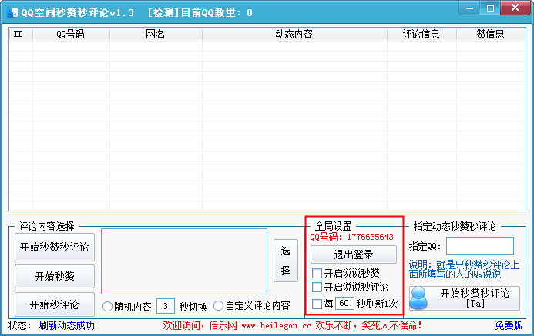
Task: Click the app icon in title bar
Action: coord(12,12)
